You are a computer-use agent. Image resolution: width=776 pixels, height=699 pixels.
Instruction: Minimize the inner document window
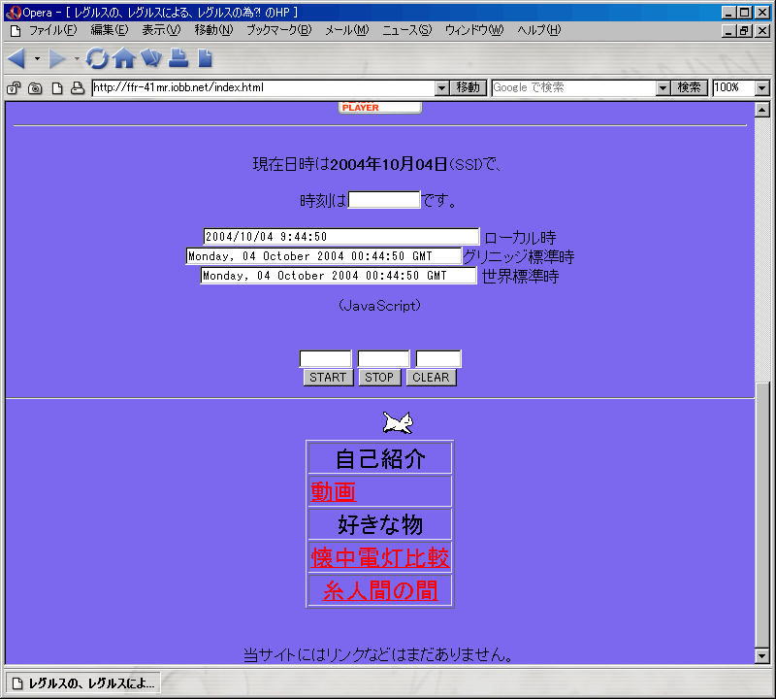[728, 31]
